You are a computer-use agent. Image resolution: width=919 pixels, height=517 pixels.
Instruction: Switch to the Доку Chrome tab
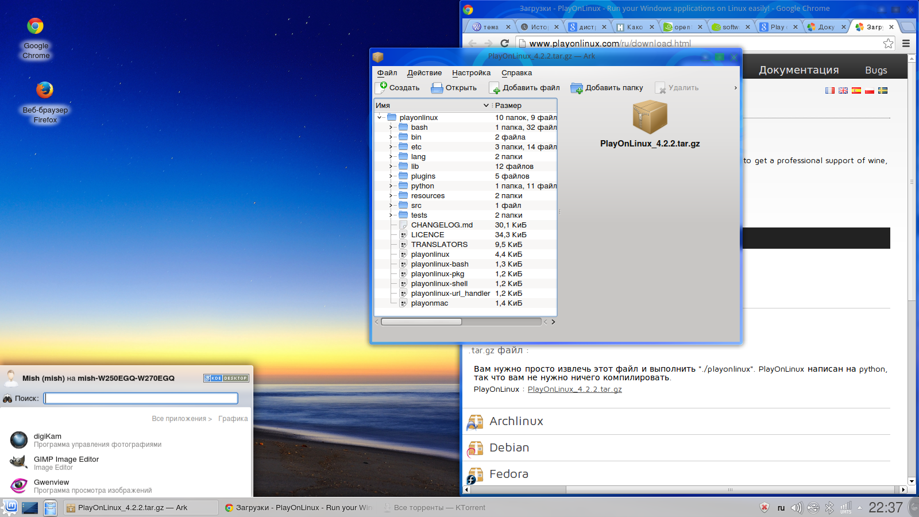(826, 27)
